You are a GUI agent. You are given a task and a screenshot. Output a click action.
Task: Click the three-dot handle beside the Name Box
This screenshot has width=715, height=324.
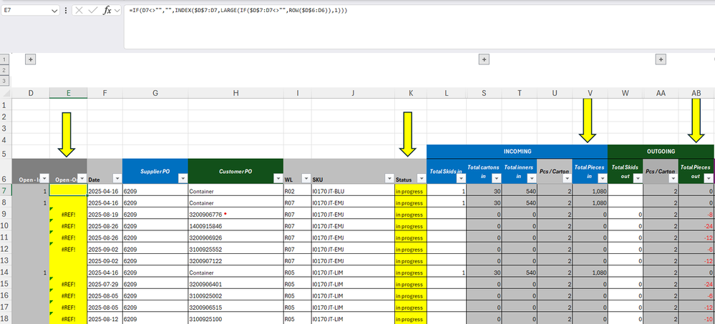[66, 10]
